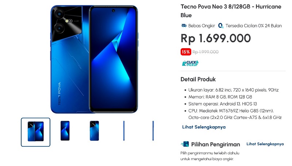Click the Pilihan Pengiriman heading
292x166 pixels.
click(215, 144)
